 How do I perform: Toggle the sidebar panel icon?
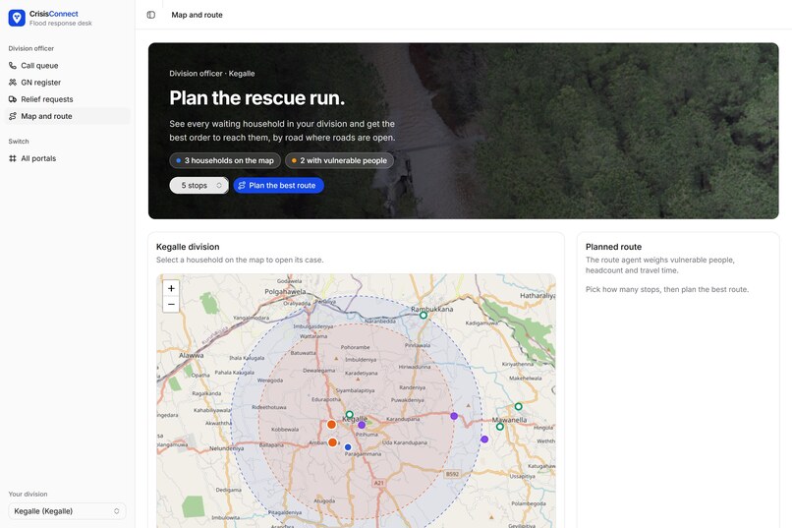click(151, 15)
